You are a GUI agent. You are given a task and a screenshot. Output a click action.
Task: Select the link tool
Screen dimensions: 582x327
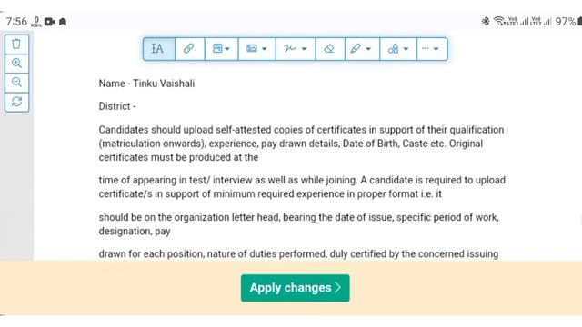pos(189,48)
